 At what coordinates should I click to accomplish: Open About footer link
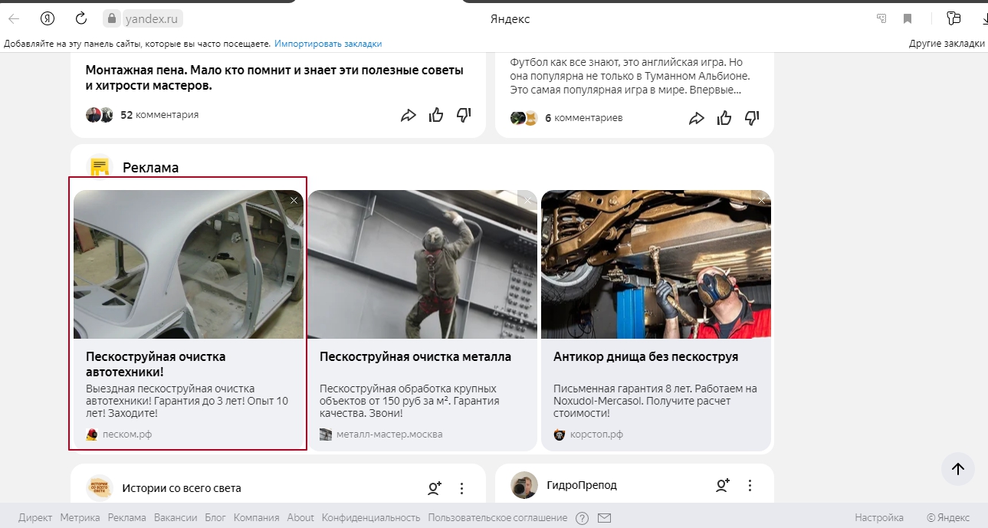coord(300,518)
